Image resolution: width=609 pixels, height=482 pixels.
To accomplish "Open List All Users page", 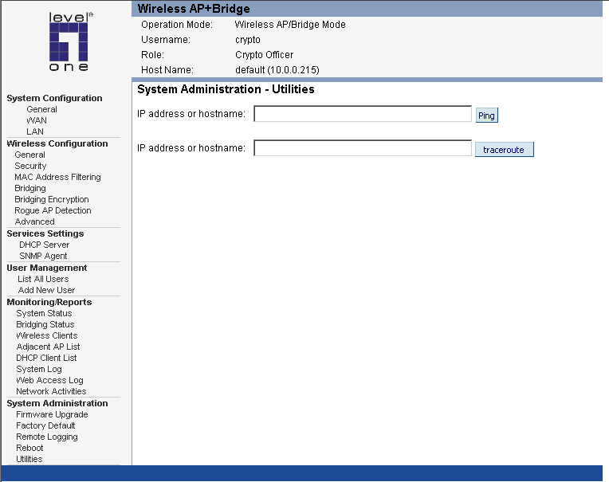I will (x=43, y=279).
